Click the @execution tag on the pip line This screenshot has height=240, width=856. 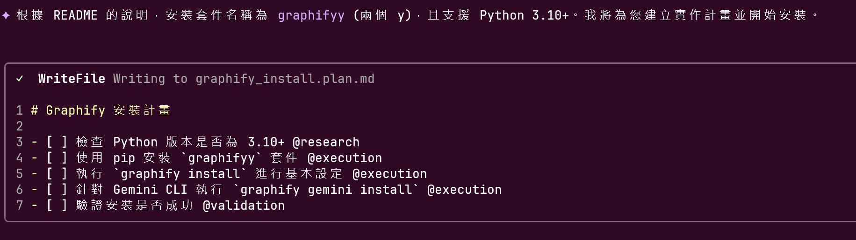point(345,158)
